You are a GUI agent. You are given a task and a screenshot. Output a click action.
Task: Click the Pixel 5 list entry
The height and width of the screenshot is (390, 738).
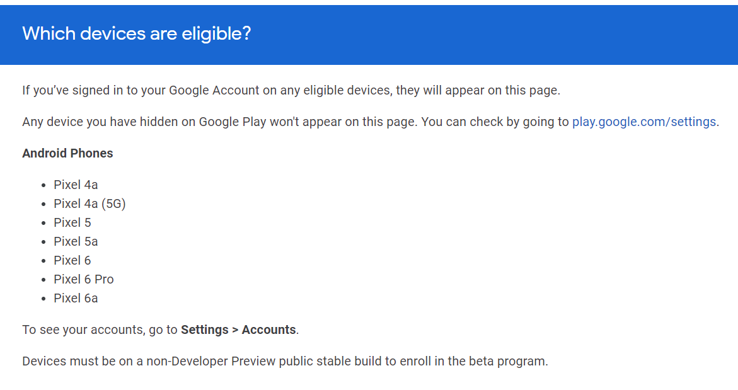pos(72,222)
